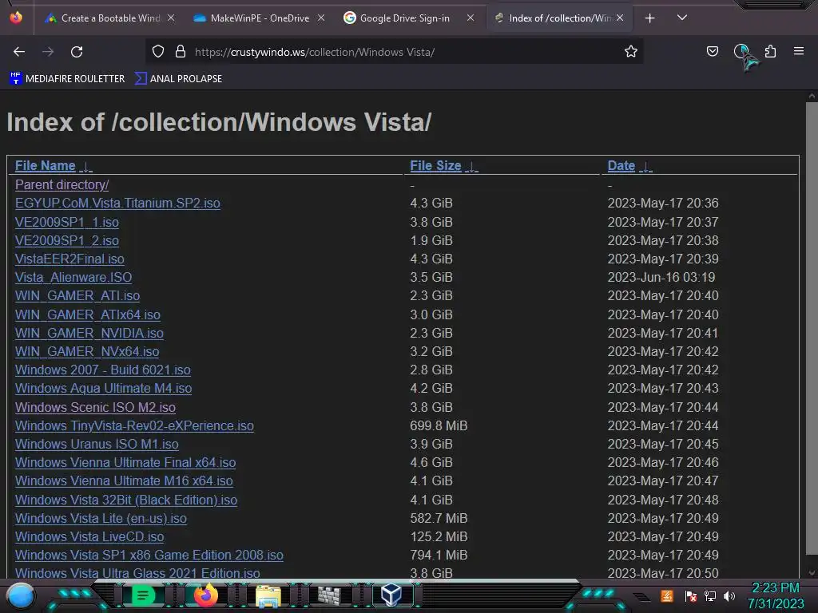Sort listing by File Name header
818x613 pixels.
click(x=45, y=166)
